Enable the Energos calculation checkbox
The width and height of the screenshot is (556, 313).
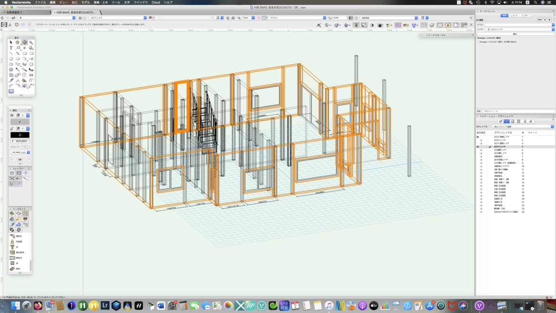(x=478, y=42)
